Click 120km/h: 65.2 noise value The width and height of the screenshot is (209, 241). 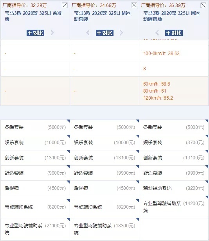click(x=158, y=98)
